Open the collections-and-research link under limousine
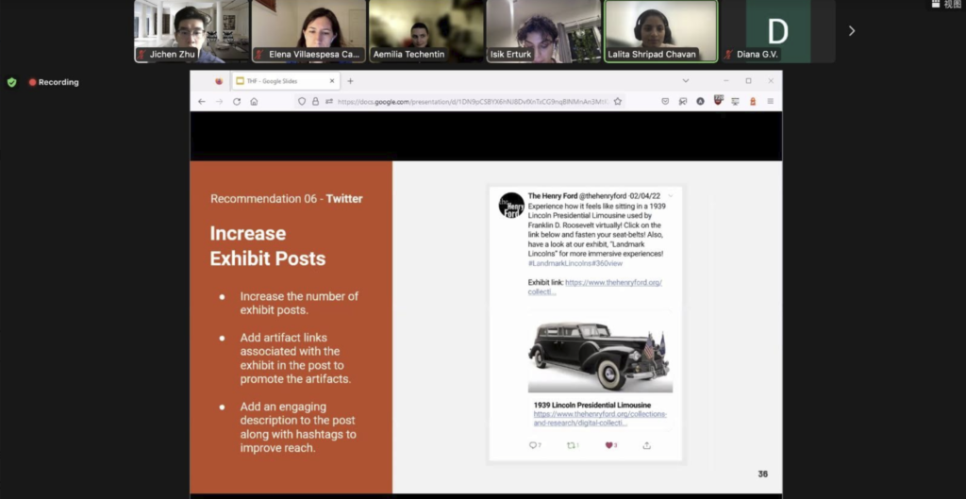The image size is (966, 499). pyautogui.click(x=600, y=418)
